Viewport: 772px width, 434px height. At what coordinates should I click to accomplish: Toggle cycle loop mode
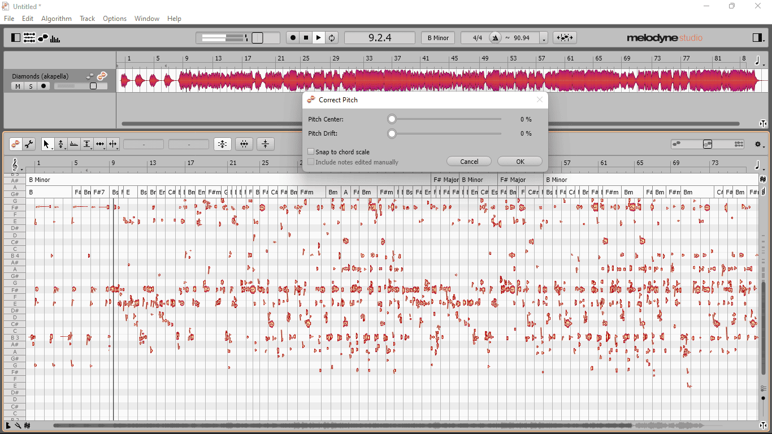[x=332, y=38]
